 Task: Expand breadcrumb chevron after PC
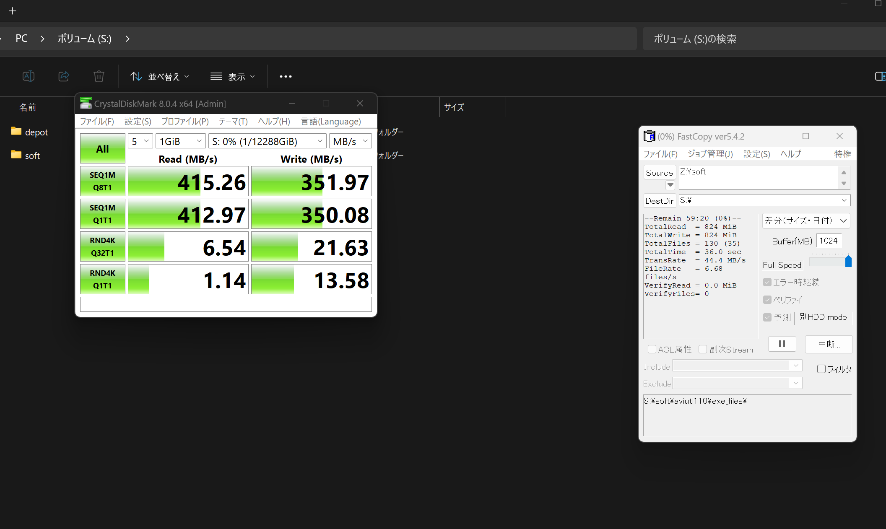(42, 39)
